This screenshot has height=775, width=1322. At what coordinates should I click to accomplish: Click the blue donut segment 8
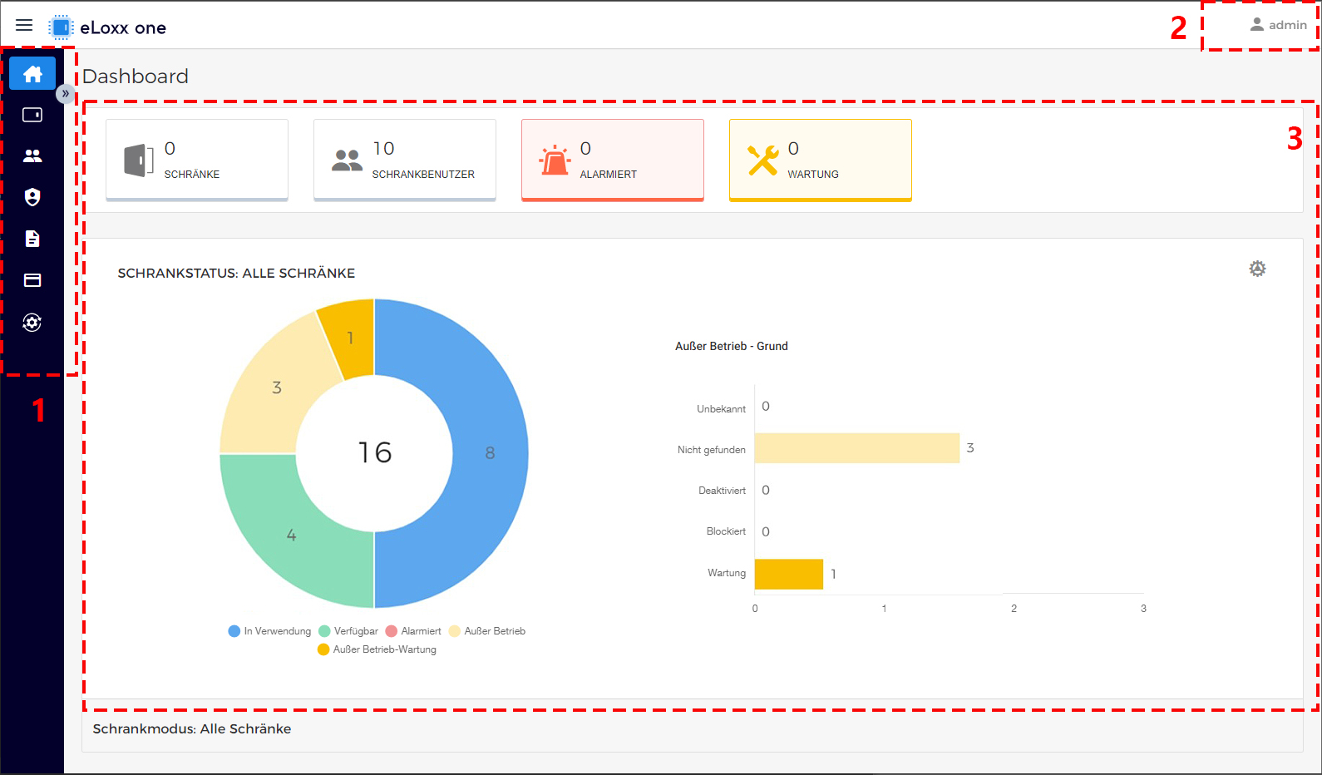pyautogui.click(x=490, y=453)
